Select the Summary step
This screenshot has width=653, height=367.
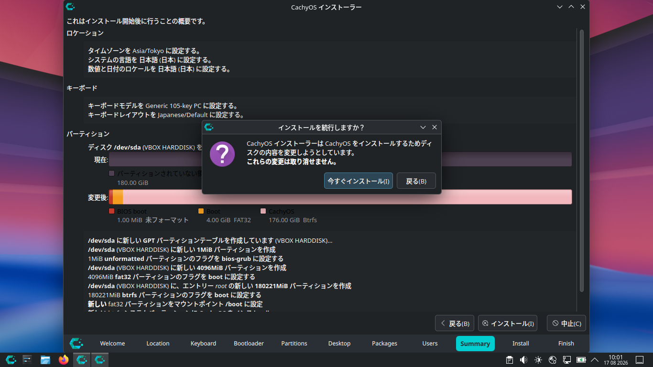point(475,344)
